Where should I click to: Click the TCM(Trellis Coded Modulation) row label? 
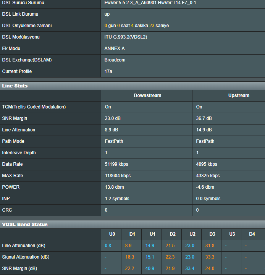point(34,107)
